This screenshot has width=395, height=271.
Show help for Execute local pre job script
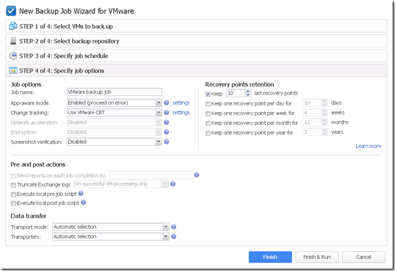(81, 193)
